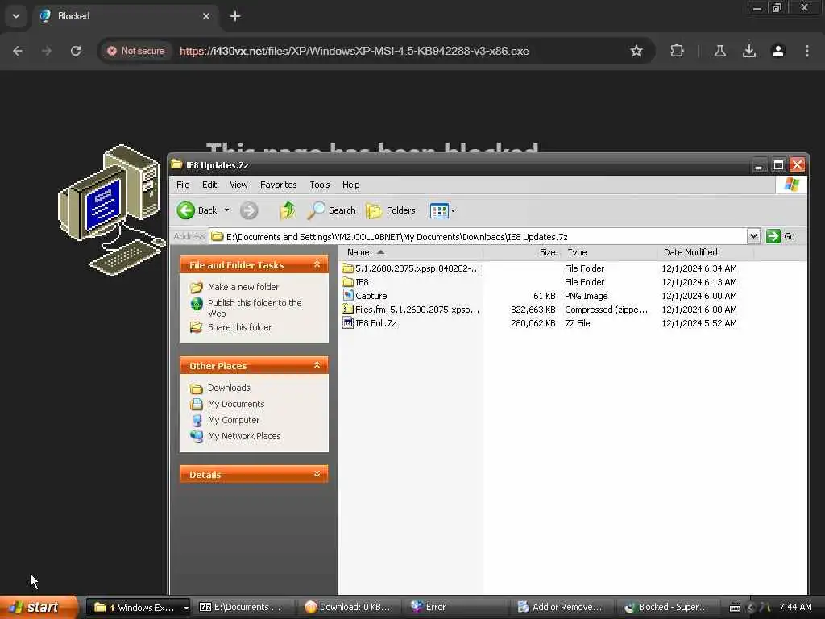
Task: Open the Edit menu
Action: 209,185
